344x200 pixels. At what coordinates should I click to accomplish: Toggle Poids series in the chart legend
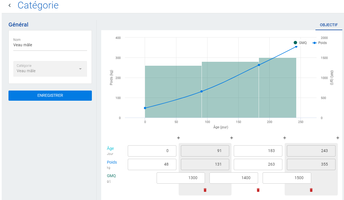[x=320, y=43]
